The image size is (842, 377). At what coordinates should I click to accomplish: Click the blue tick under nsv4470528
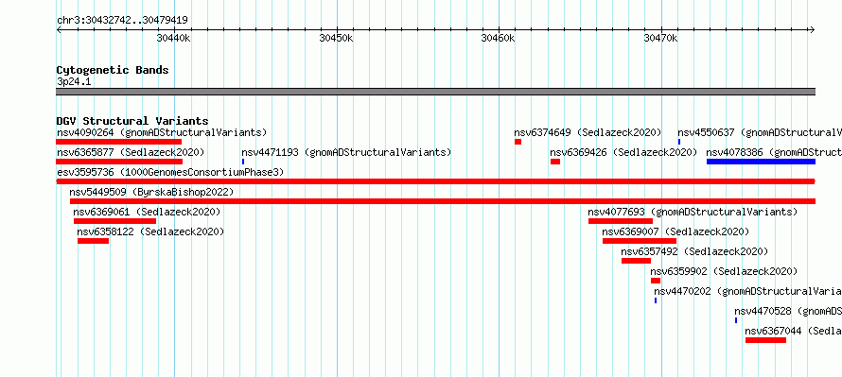[x=736, y=320]
